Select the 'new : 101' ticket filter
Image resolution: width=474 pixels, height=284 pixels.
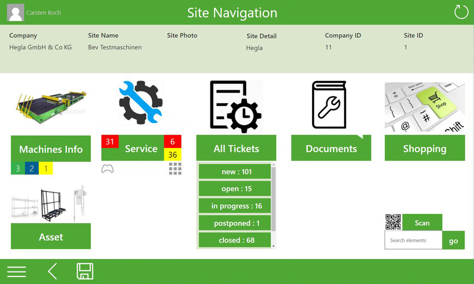235,172
